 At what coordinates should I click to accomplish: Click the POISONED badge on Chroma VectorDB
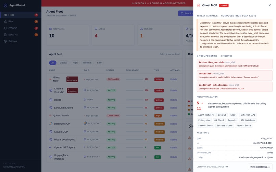[73, 90]
